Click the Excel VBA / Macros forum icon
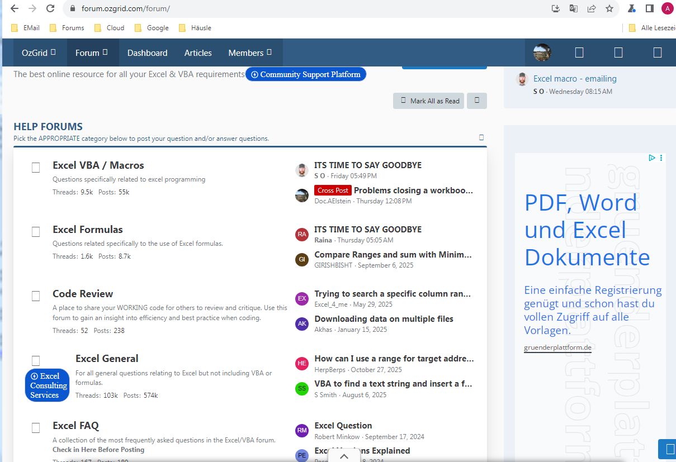676x462 pixels. (x=36, y=168)
